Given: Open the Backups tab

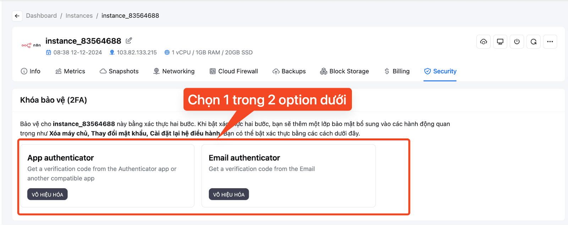Looking at the screenshot, I should pyautogui.click(x=289, y=71).
